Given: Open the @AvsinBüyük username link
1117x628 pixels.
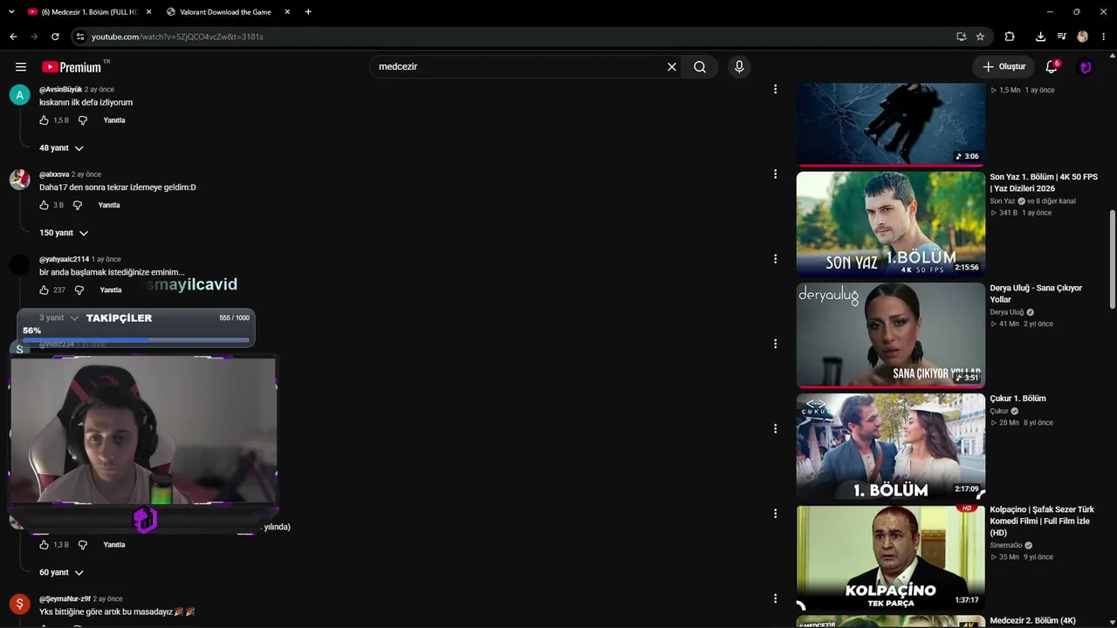Looking at the screenshot, I should (x=60, y=90).
